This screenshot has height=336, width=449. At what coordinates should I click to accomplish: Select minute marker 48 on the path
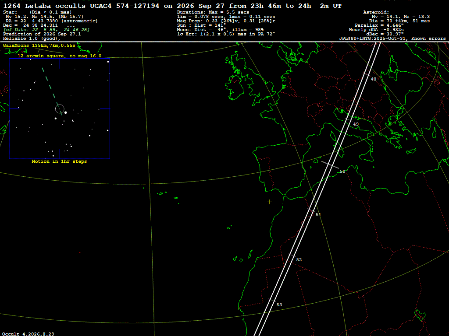pyautogui.click(x=374, y=79)
